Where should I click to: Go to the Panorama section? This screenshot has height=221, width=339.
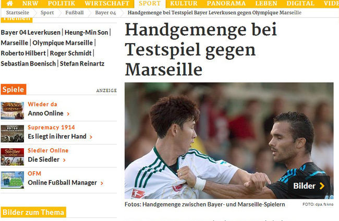point(226,4)
